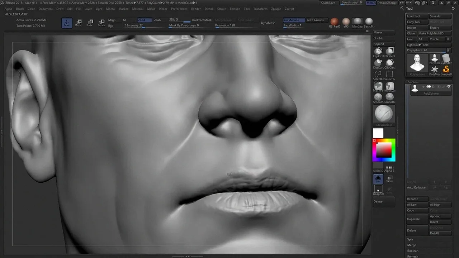The image size is (459, 258).
Task: Pick the z95 material sphere
Action: (346, 23)
